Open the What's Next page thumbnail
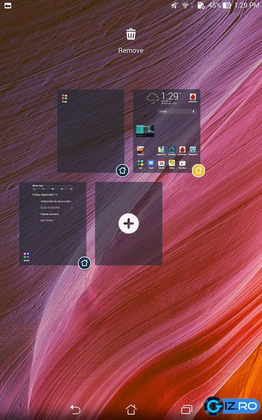Viewport: 262px width, 420px height. tap(53, 223)
